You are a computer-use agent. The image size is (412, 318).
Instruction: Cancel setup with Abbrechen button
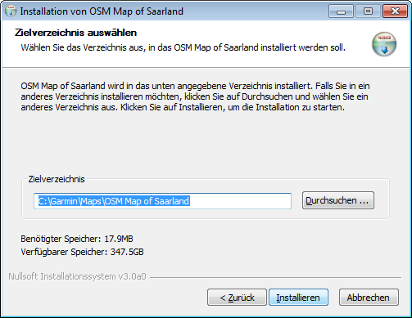(x=369, y=298)
